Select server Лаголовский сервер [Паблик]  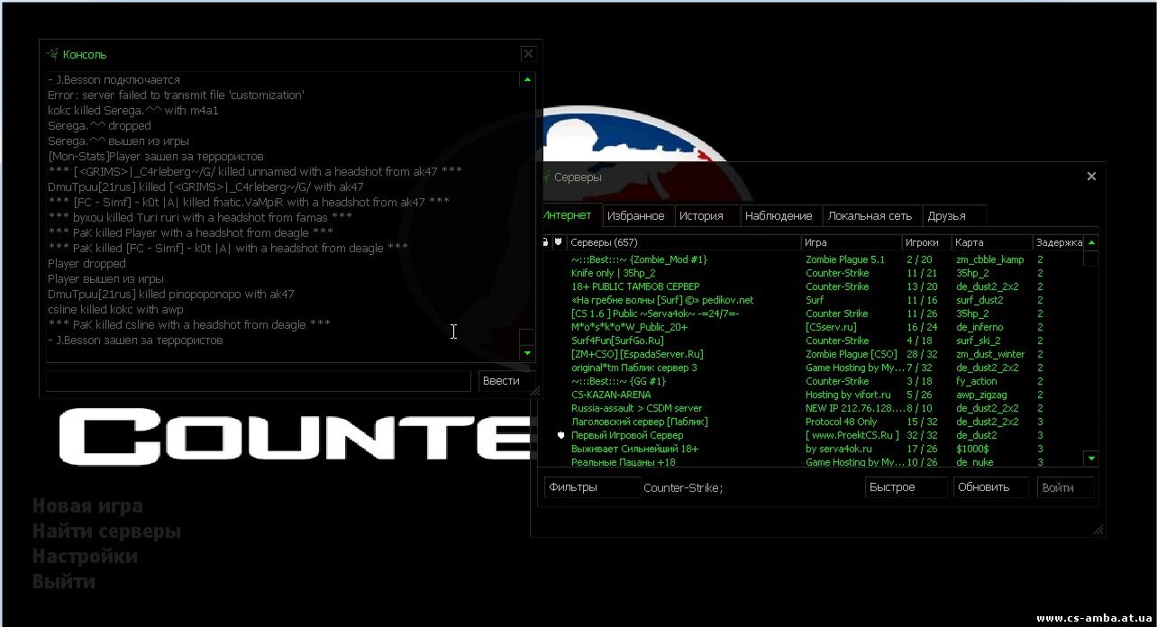pos(810,422)
